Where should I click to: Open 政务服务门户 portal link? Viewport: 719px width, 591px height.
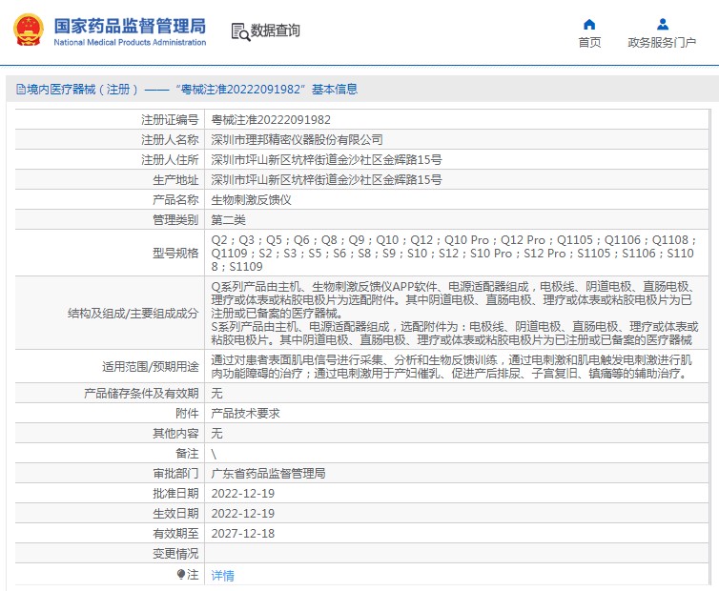(x=662, y=43)
